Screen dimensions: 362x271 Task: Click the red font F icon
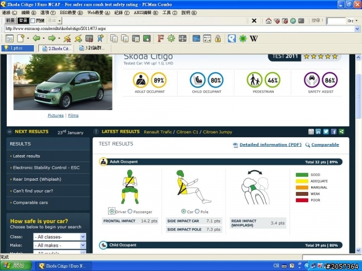tap(161, 38)
